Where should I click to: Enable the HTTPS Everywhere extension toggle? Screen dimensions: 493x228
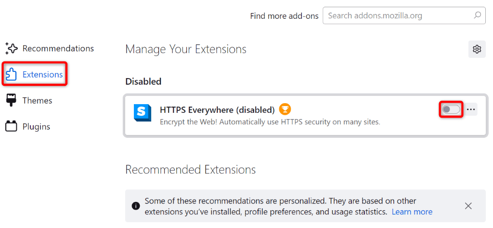click(x=452, y=110)
